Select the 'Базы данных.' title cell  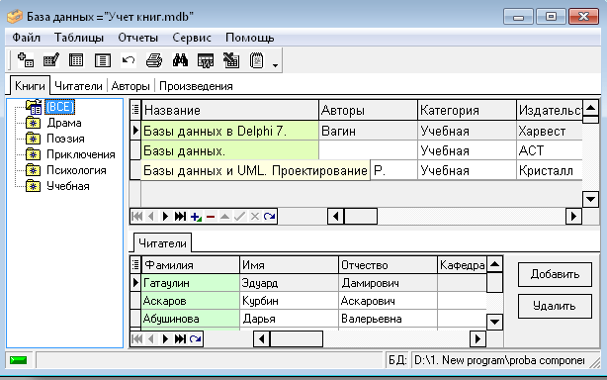pos(230,150)
